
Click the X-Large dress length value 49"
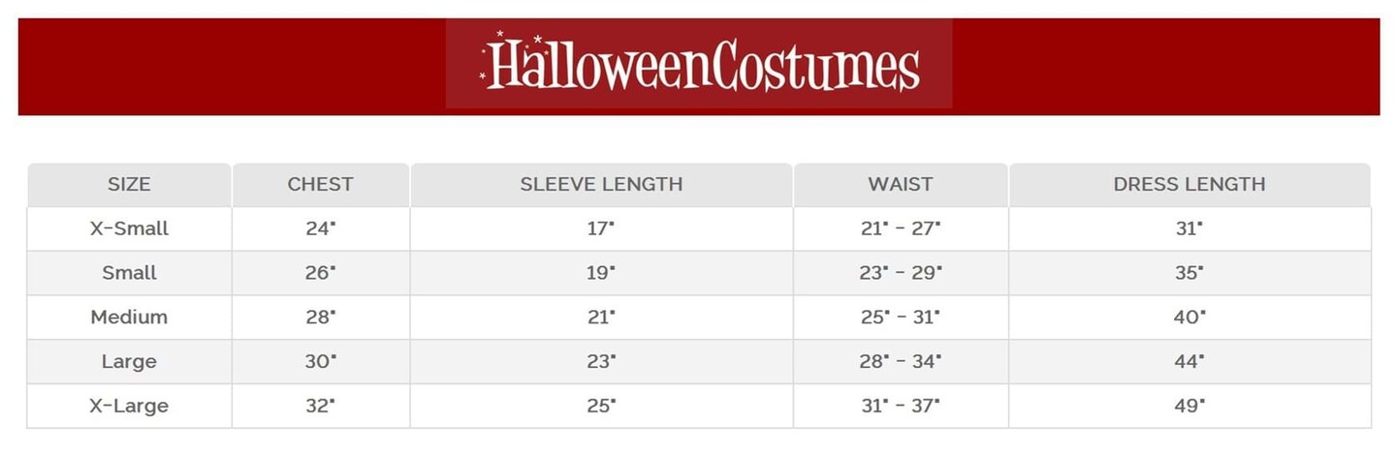1189,407
